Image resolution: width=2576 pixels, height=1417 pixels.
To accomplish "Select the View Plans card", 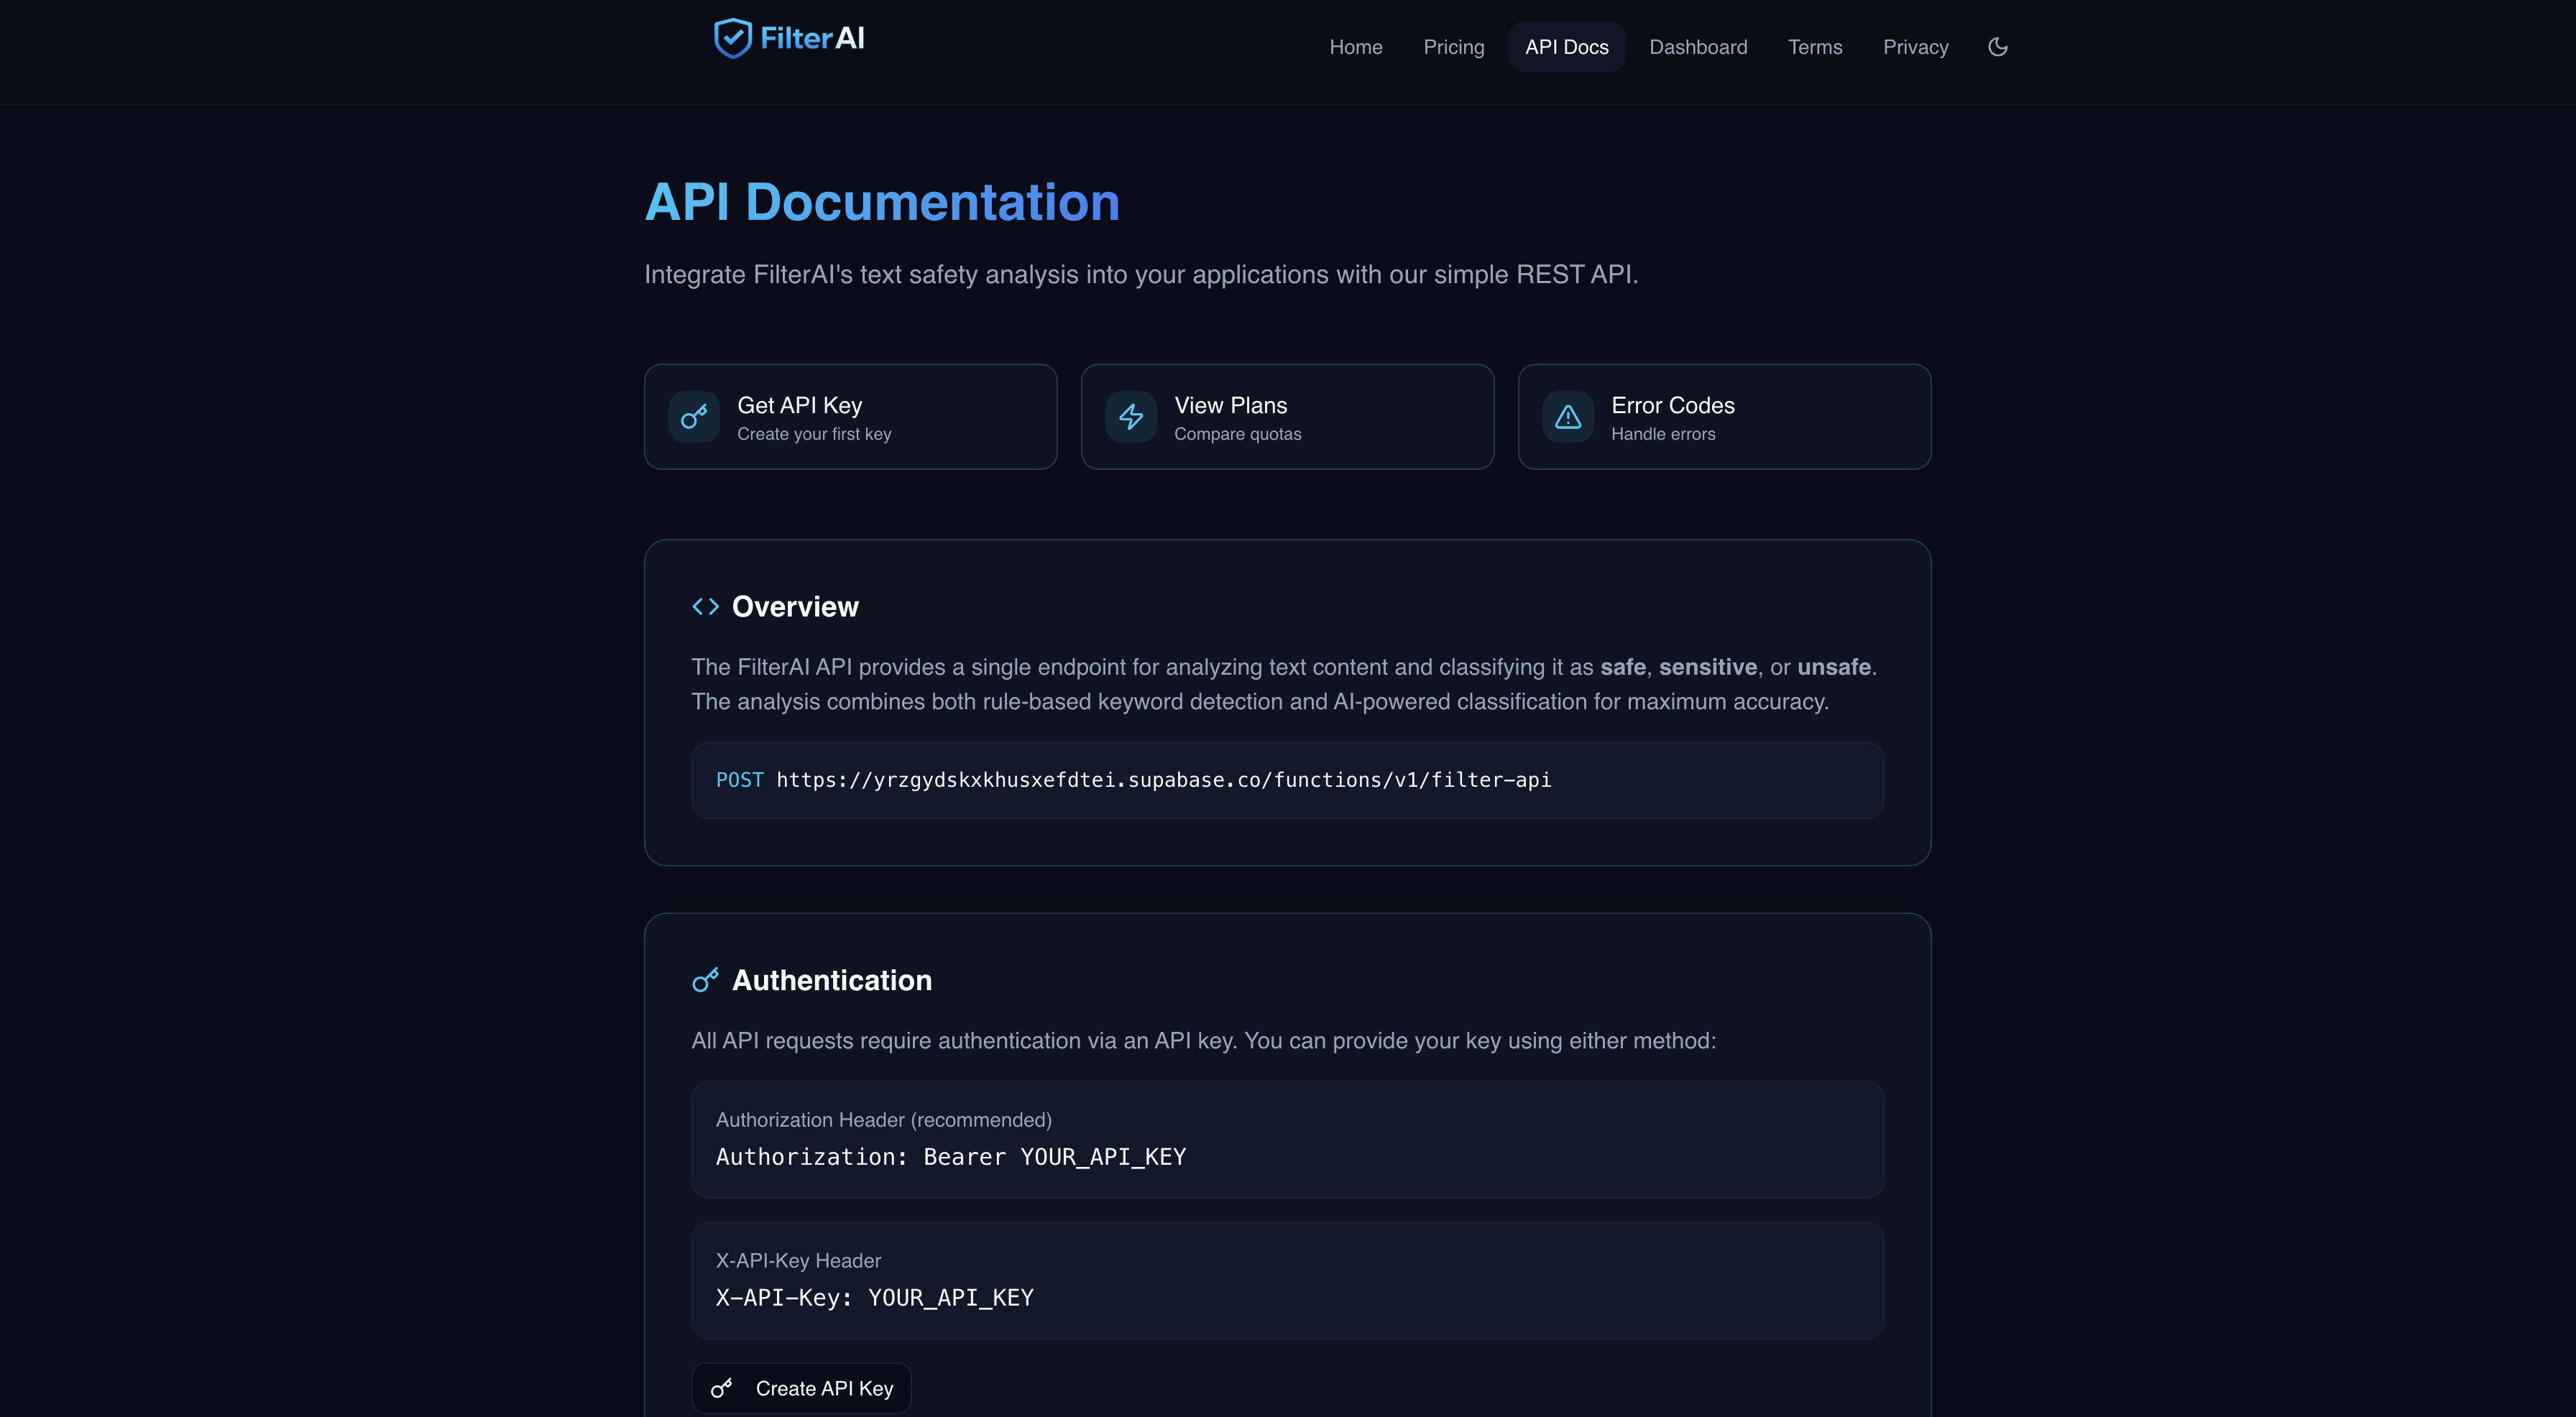I will click(1288, 417).
